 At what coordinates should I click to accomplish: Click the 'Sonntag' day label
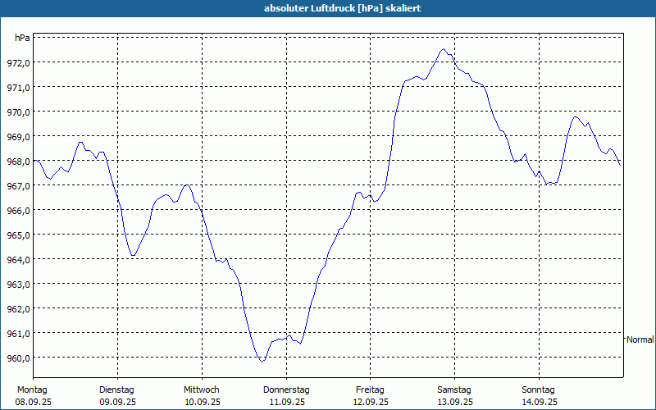coord(539,390)
